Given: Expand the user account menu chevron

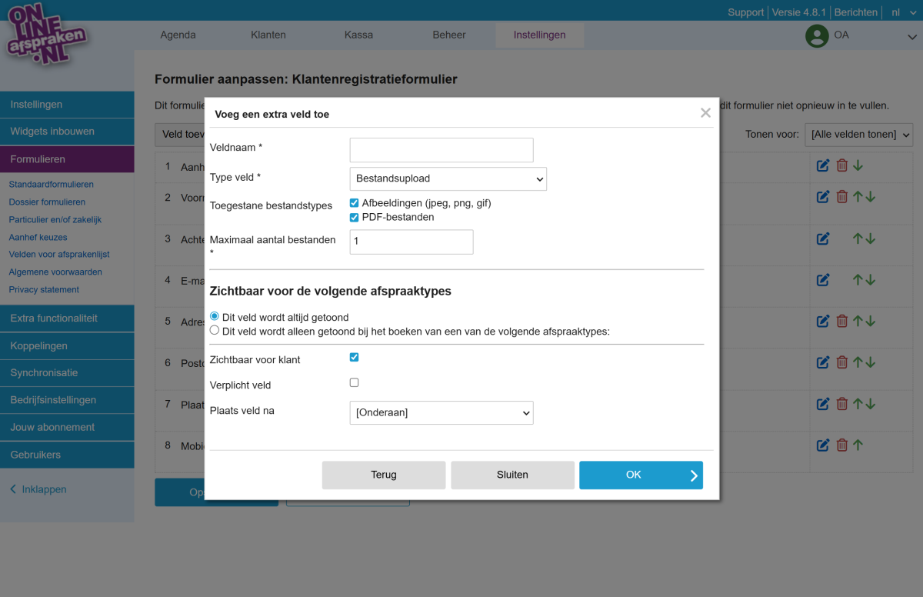Looking at the screenshot, I should point(912,36).
